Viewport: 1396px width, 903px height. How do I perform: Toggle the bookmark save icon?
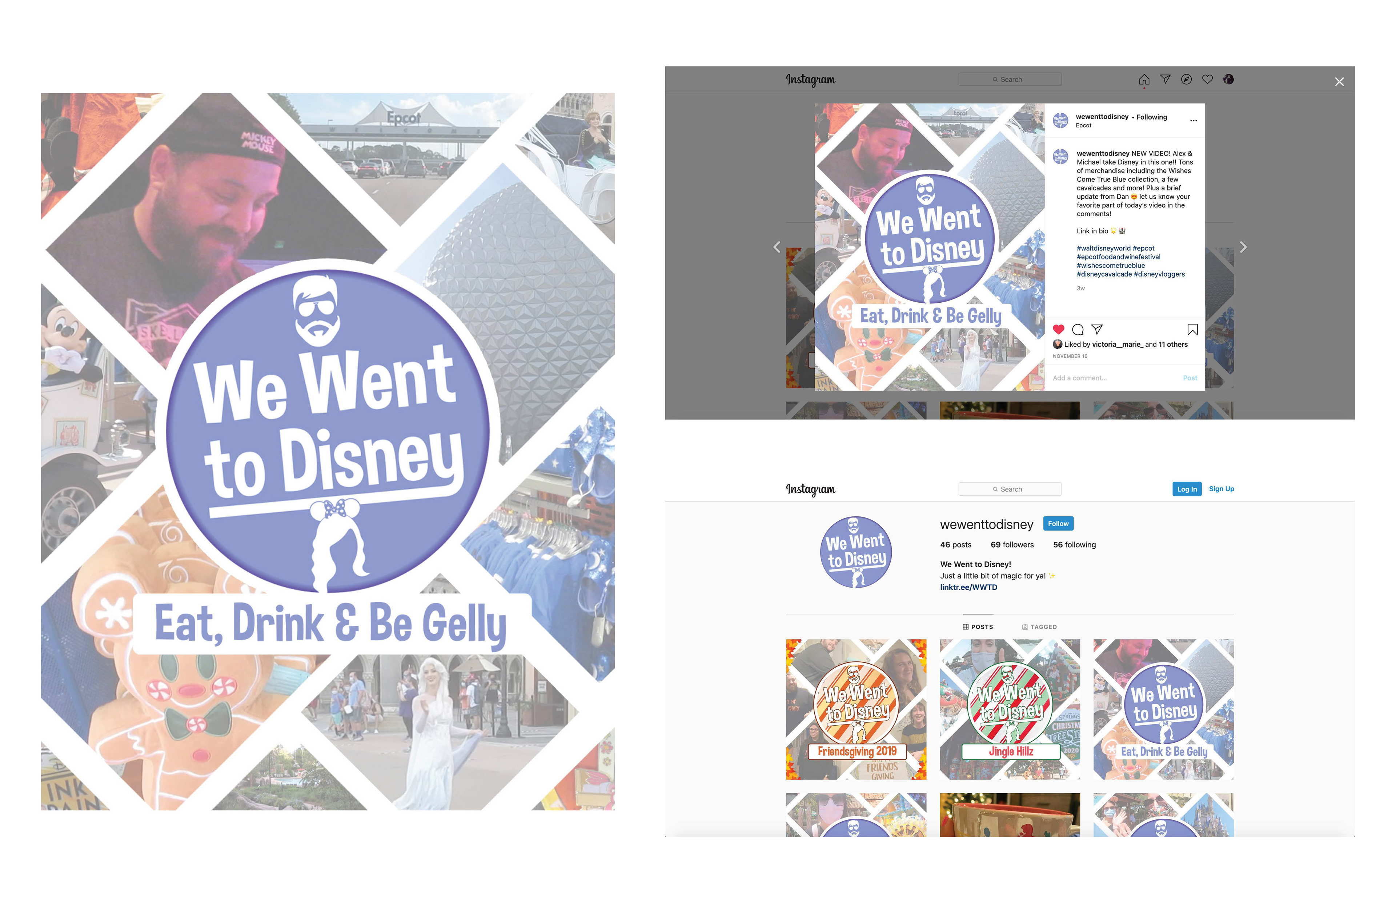[1192, 330]
